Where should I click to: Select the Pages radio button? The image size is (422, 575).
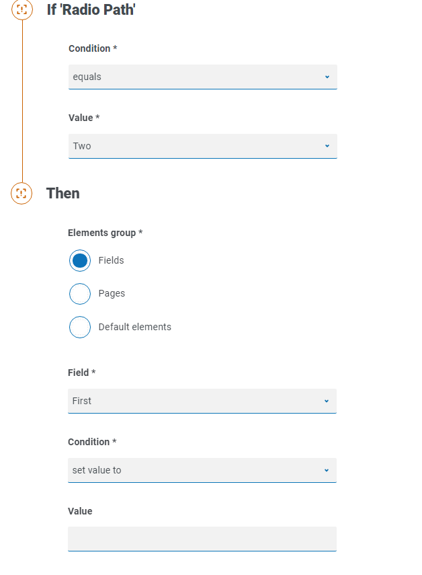80,294
